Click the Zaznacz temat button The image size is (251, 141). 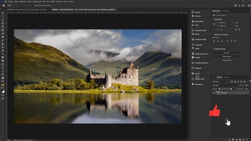[x=226, y=56]
